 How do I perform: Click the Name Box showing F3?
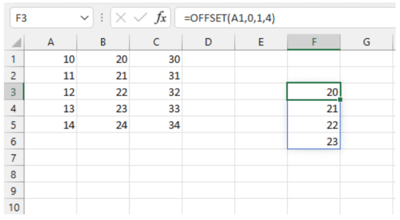[x=52, y=18]
